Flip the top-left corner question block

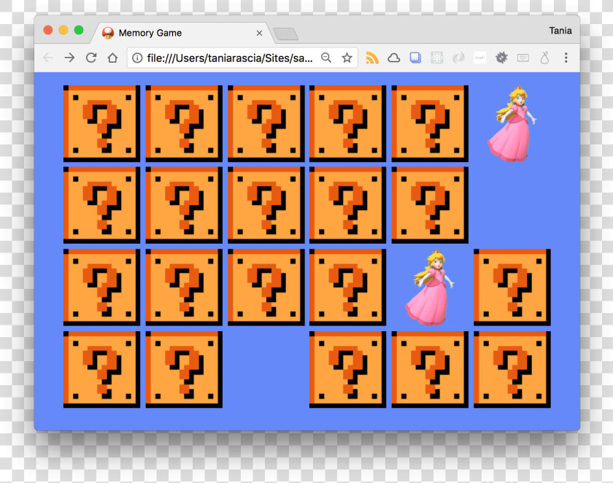point(101,123)
